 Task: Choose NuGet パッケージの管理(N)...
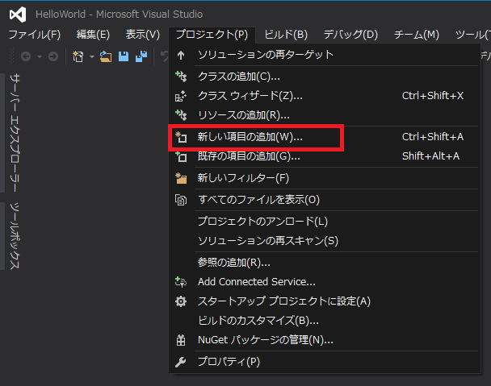tap(325, 340)
